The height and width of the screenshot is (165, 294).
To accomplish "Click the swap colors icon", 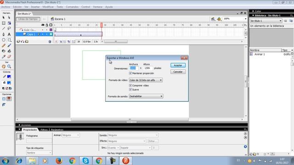I will pyautogui.click(x=10, y=88).
